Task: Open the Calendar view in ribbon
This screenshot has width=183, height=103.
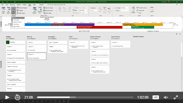Action: 20,10
